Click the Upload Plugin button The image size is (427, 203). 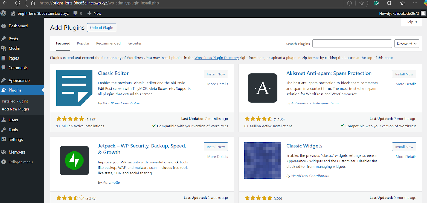(x=102, y=28)
